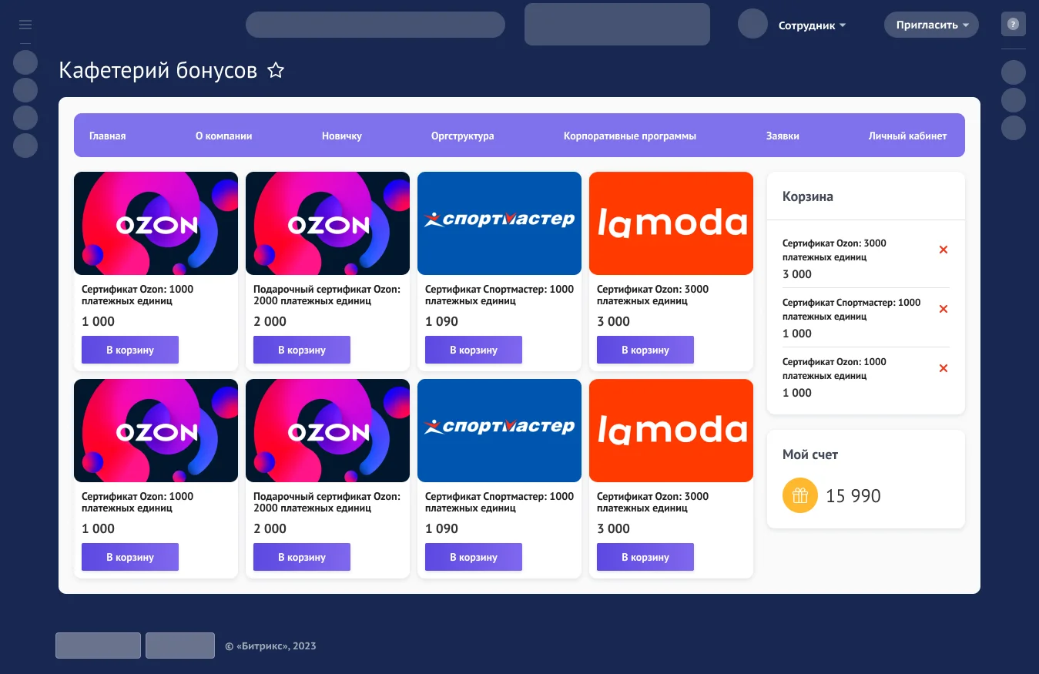
Task: Add bottom-row Ozon 1000 certificate to cart
Action: [130, 557]
